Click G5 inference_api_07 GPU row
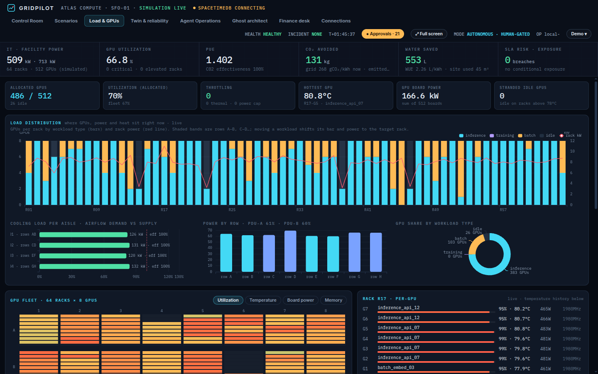 coord(473,329)
